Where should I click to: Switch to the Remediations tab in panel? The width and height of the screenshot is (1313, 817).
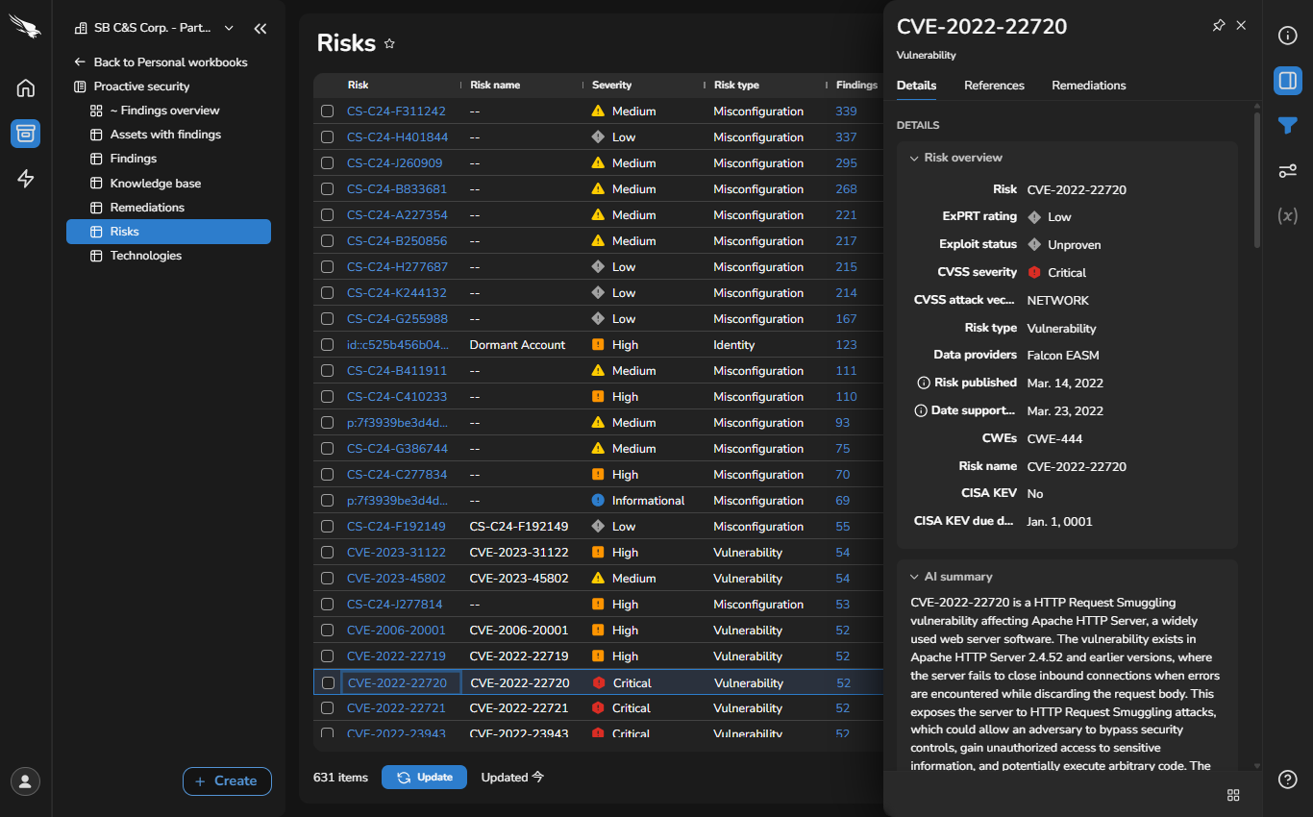[x=1089, y=86]
